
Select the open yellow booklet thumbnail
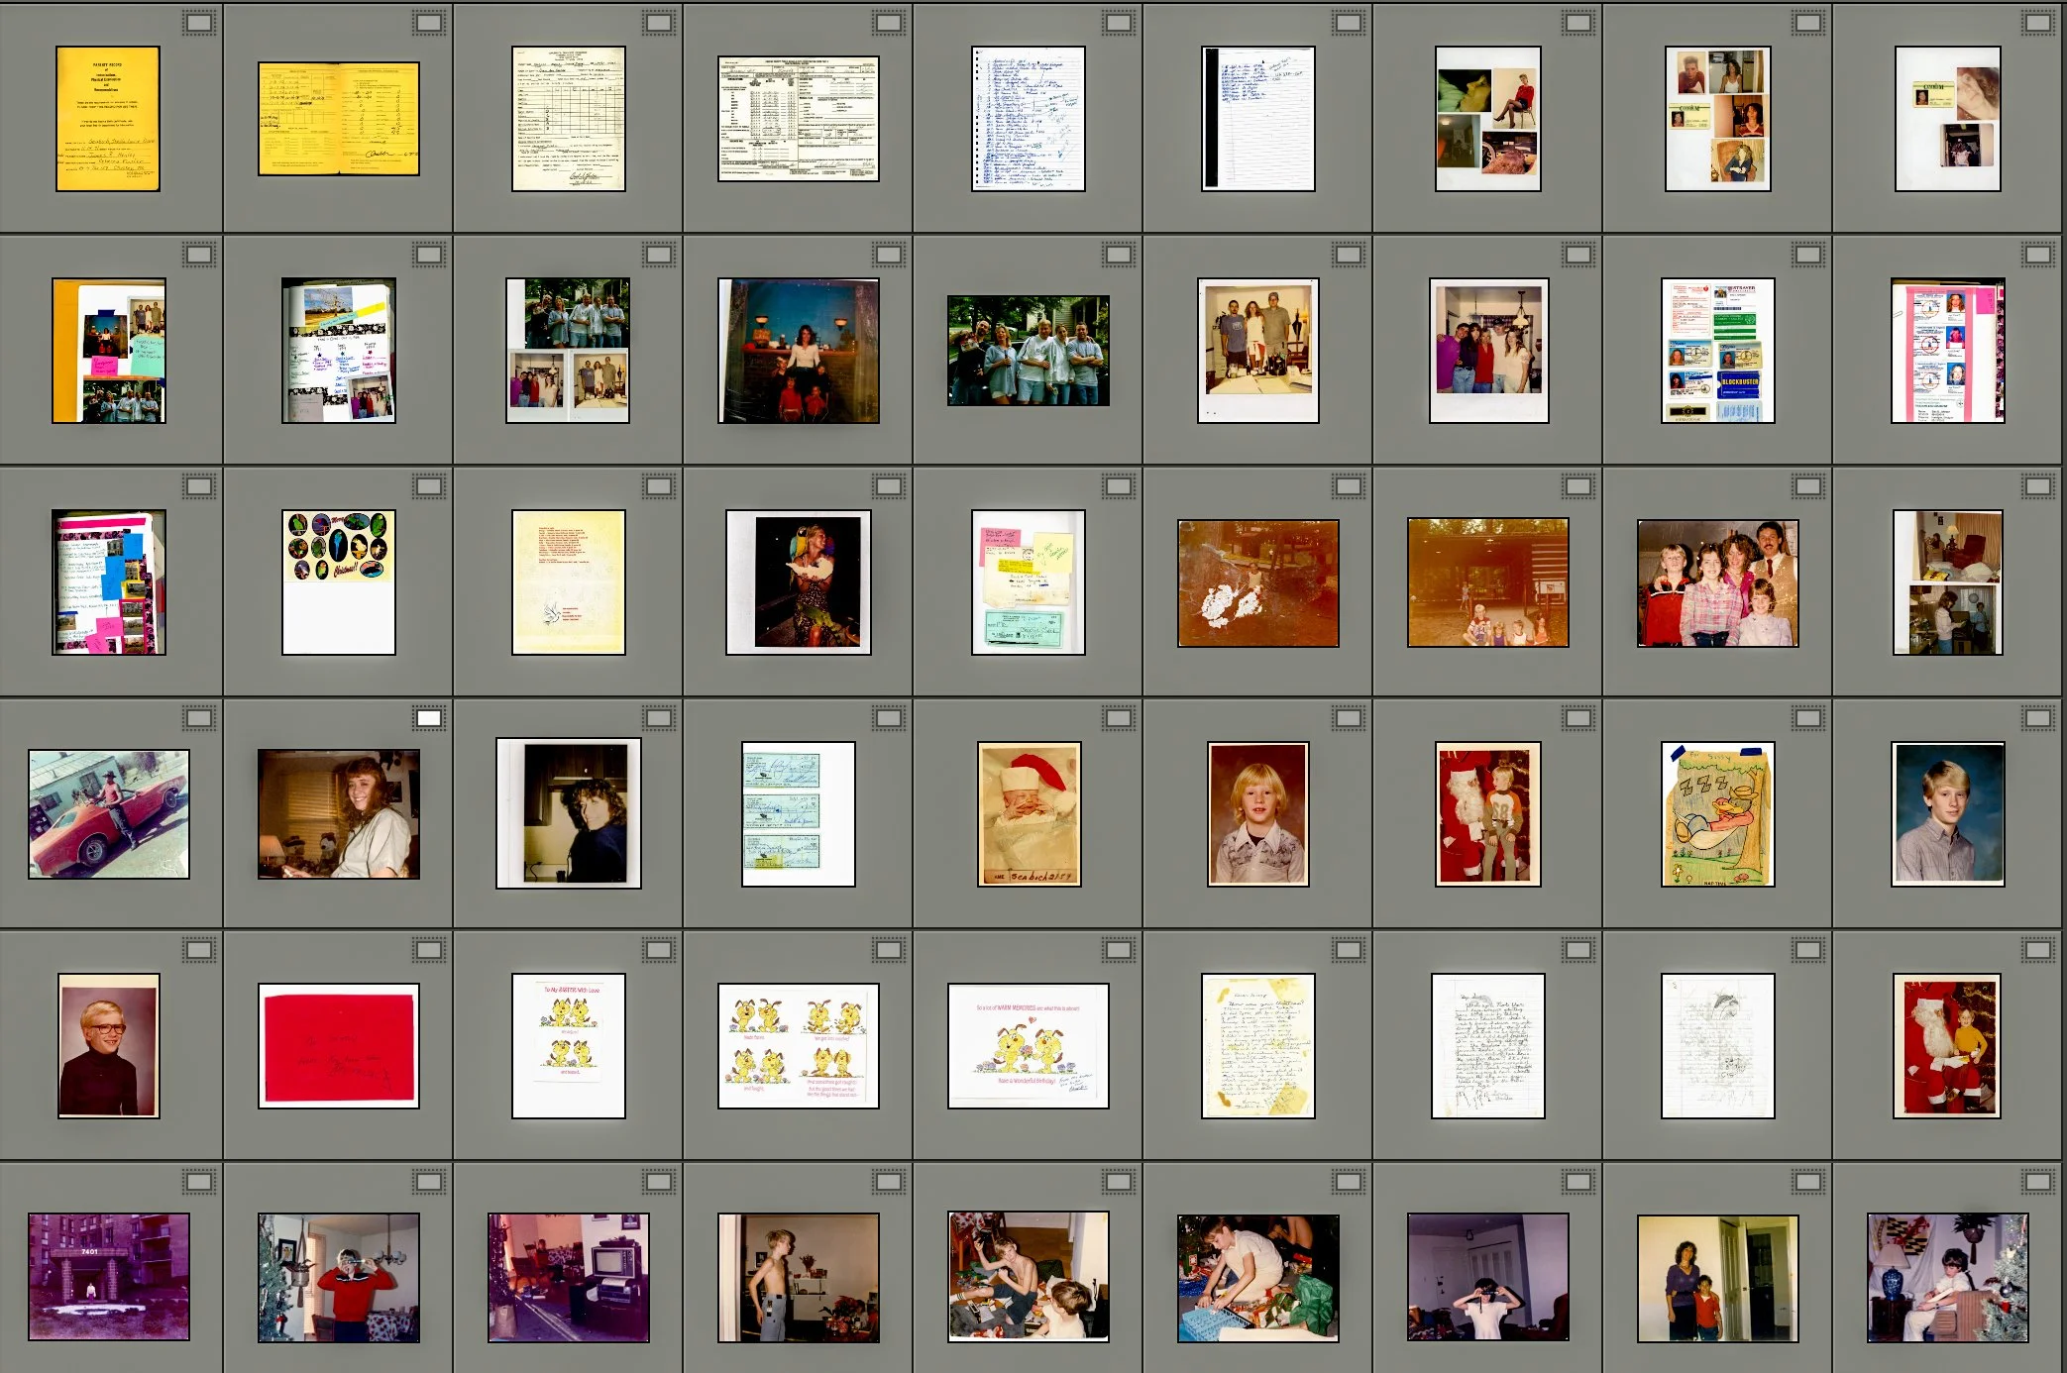339,119
